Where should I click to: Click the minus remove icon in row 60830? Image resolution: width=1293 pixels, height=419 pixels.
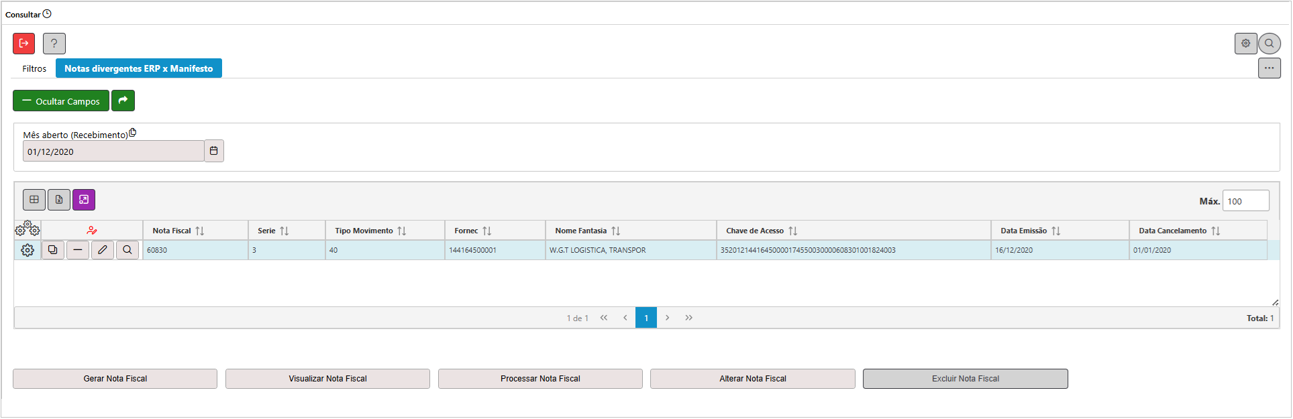click(78, 250)
